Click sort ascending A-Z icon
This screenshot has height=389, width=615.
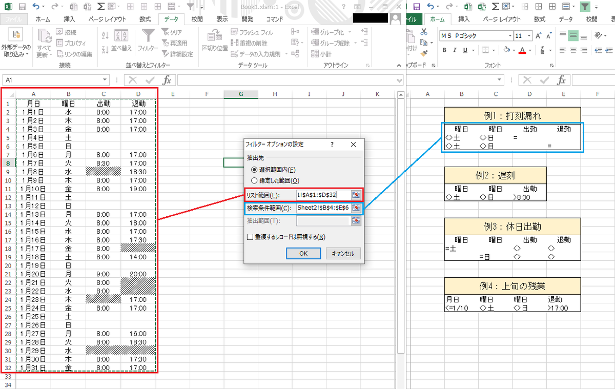pyautogui.click(x=106, y=35)
